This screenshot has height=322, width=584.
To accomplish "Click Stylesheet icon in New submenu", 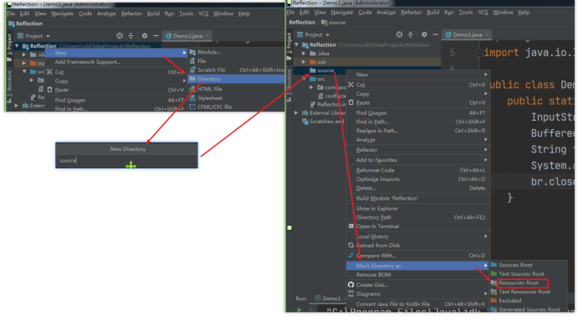I will [192, 98].
